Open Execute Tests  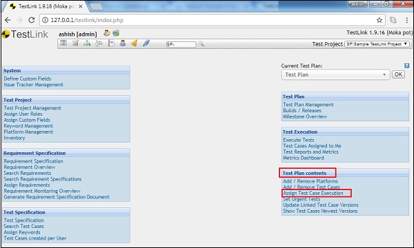point(299,140)
